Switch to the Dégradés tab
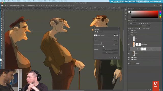 141,9
